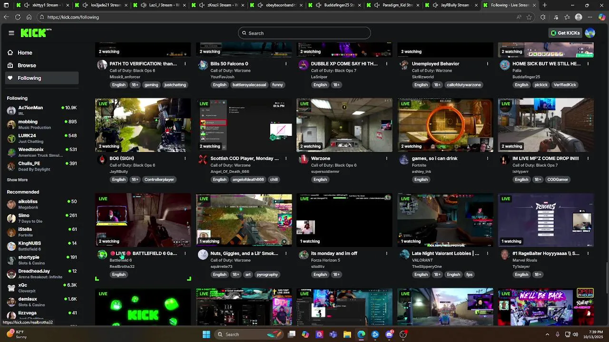This screenshot has height=342, width=609.
Task: Click avatar of JayRBully stream
Action: [x=102, y=160]
